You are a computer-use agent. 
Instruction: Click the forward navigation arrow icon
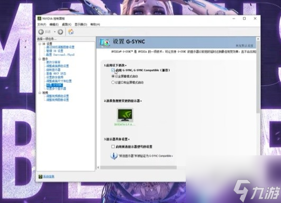(60, 32)
